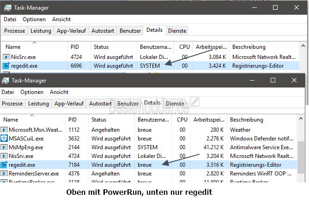Screen dimensions: 309x210
Task: Open Optionen menu in upper Task-Manager
Action: (34, 19)
